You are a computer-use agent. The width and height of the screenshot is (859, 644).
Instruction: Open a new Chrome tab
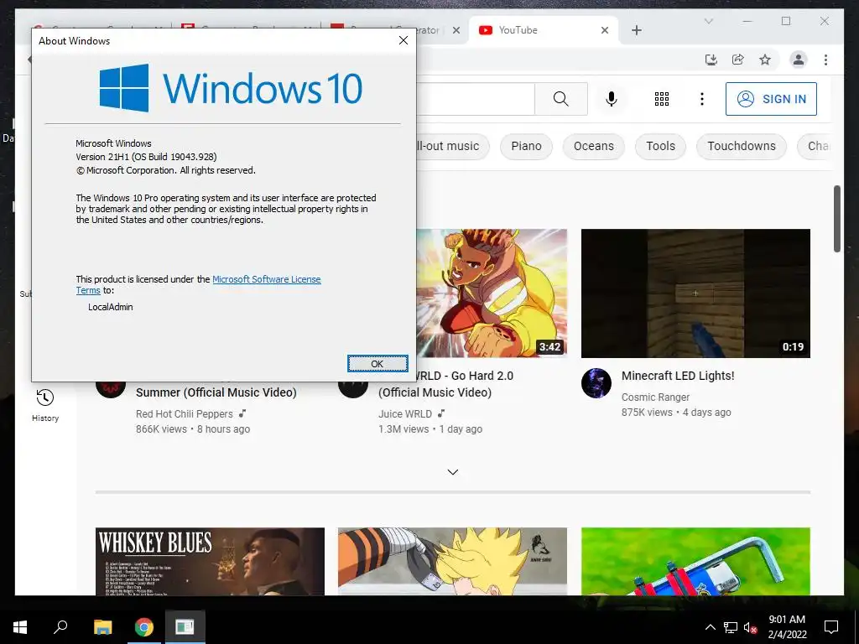pyautogui.click(x=636, y=30)
